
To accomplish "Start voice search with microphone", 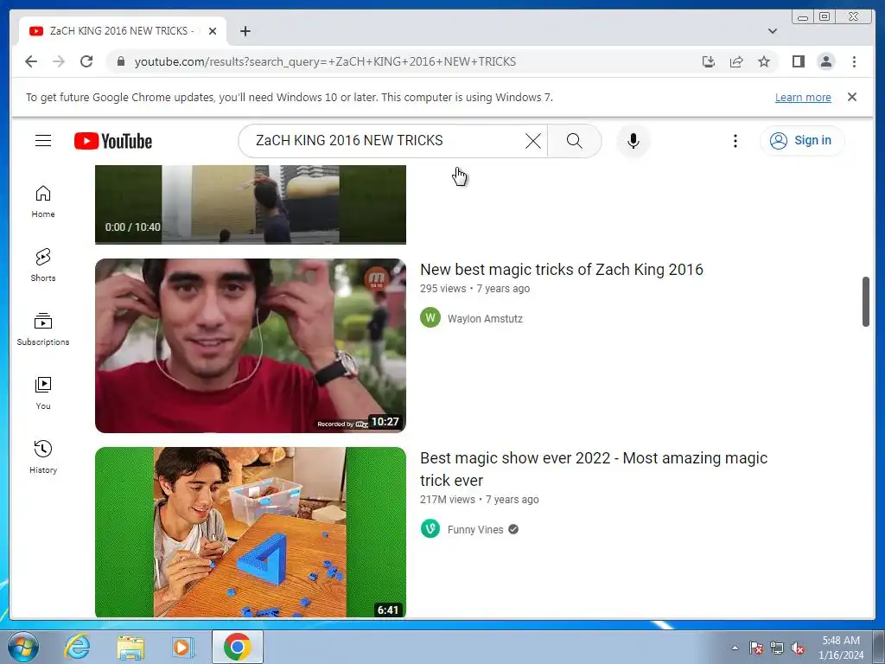I will pos(634,141).
